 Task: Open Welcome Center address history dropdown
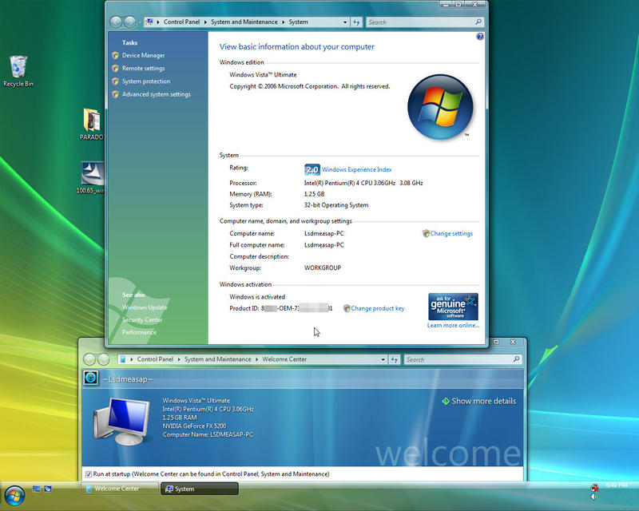tap(383, 359)
